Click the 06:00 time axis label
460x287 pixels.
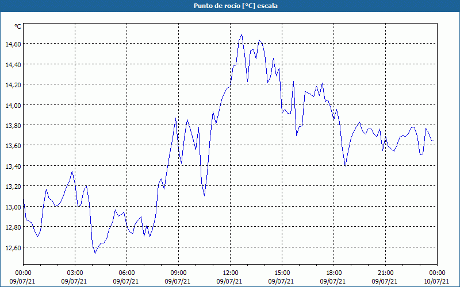[x=126, y=273]
